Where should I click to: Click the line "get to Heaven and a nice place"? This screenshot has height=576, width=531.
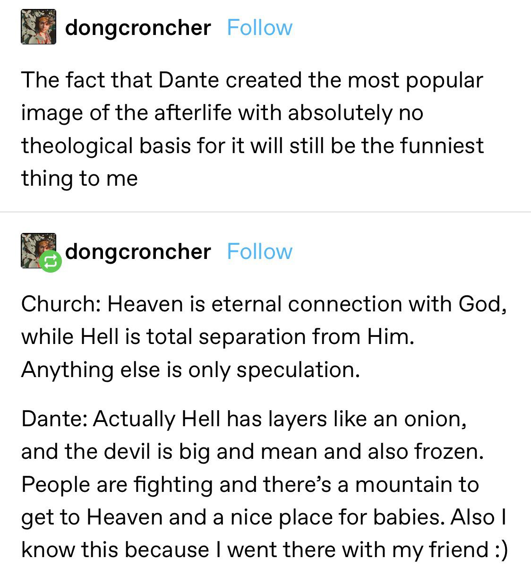[263, 517]
